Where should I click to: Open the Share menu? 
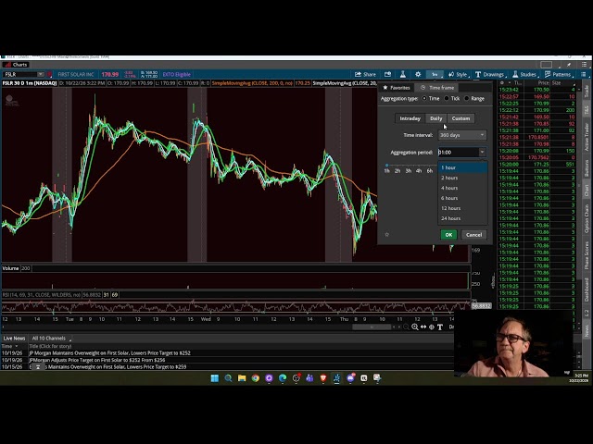[365, 74]
